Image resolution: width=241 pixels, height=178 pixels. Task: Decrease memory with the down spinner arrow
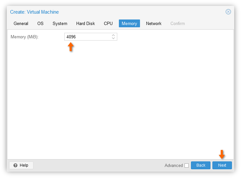point(113,38)
